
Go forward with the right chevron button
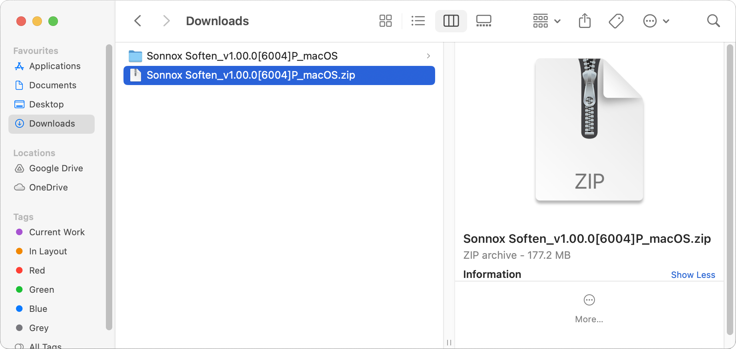pyautogui.click(x=166, y=21)
